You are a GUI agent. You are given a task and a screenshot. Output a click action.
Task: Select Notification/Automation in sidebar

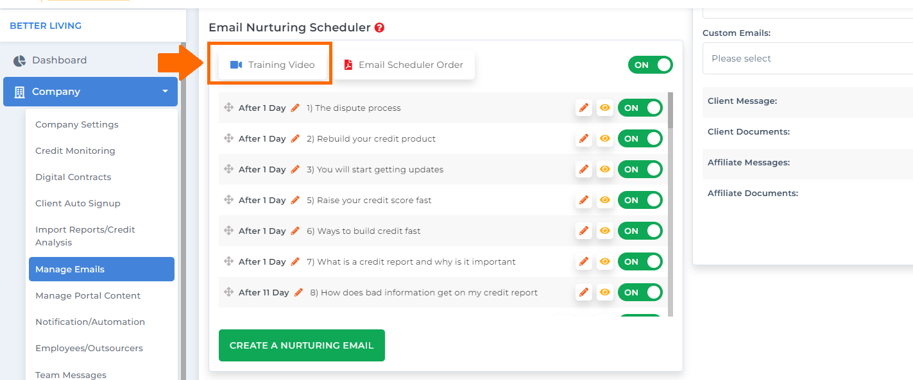[x=90, y=322]
